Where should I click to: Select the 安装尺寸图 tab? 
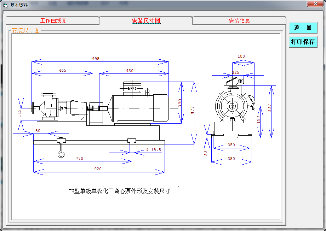click(146, 20)
